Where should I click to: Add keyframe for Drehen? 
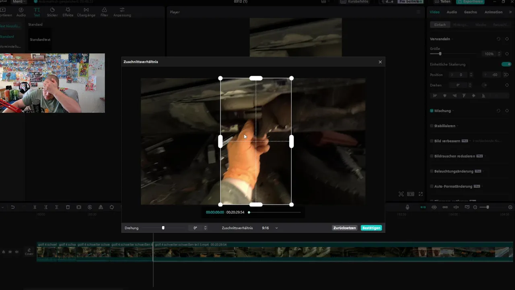[x=507, y=85]
